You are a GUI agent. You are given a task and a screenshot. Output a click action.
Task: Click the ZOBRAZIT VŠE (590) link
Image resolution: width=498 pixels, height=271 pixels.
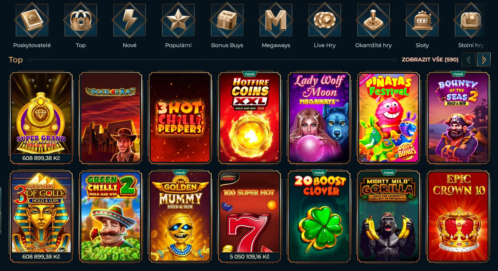tap(430, 60)
